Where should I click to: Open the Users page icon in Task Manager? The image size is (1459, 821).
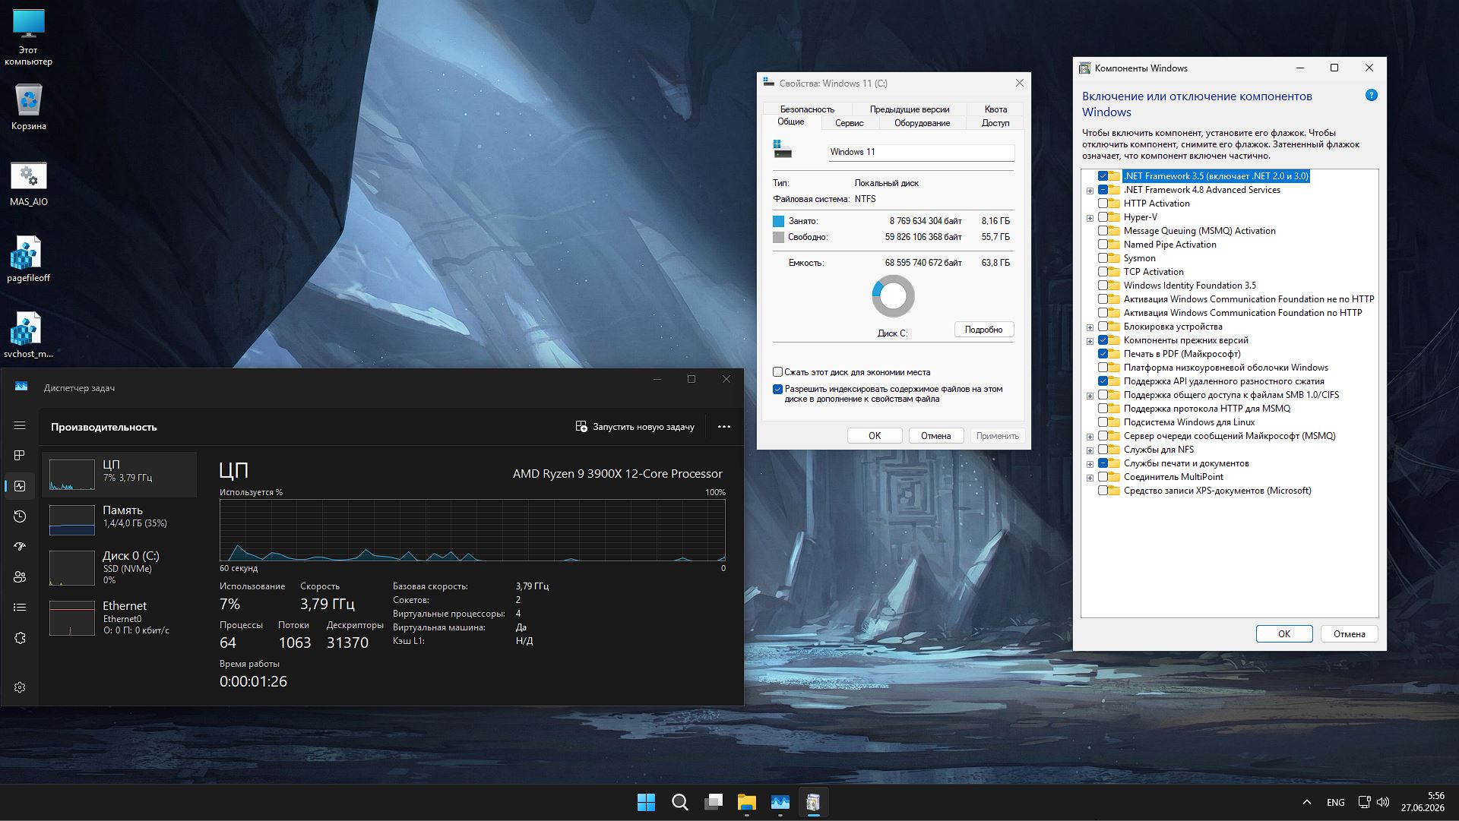pyautogui.click(x=20, y=577)
